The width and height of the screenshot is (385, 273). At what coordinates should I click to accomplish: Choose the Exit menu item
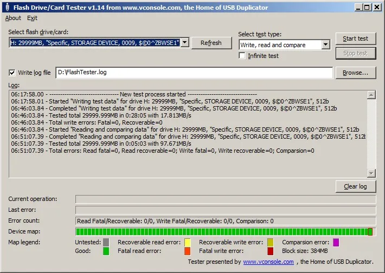pos(32,18)
